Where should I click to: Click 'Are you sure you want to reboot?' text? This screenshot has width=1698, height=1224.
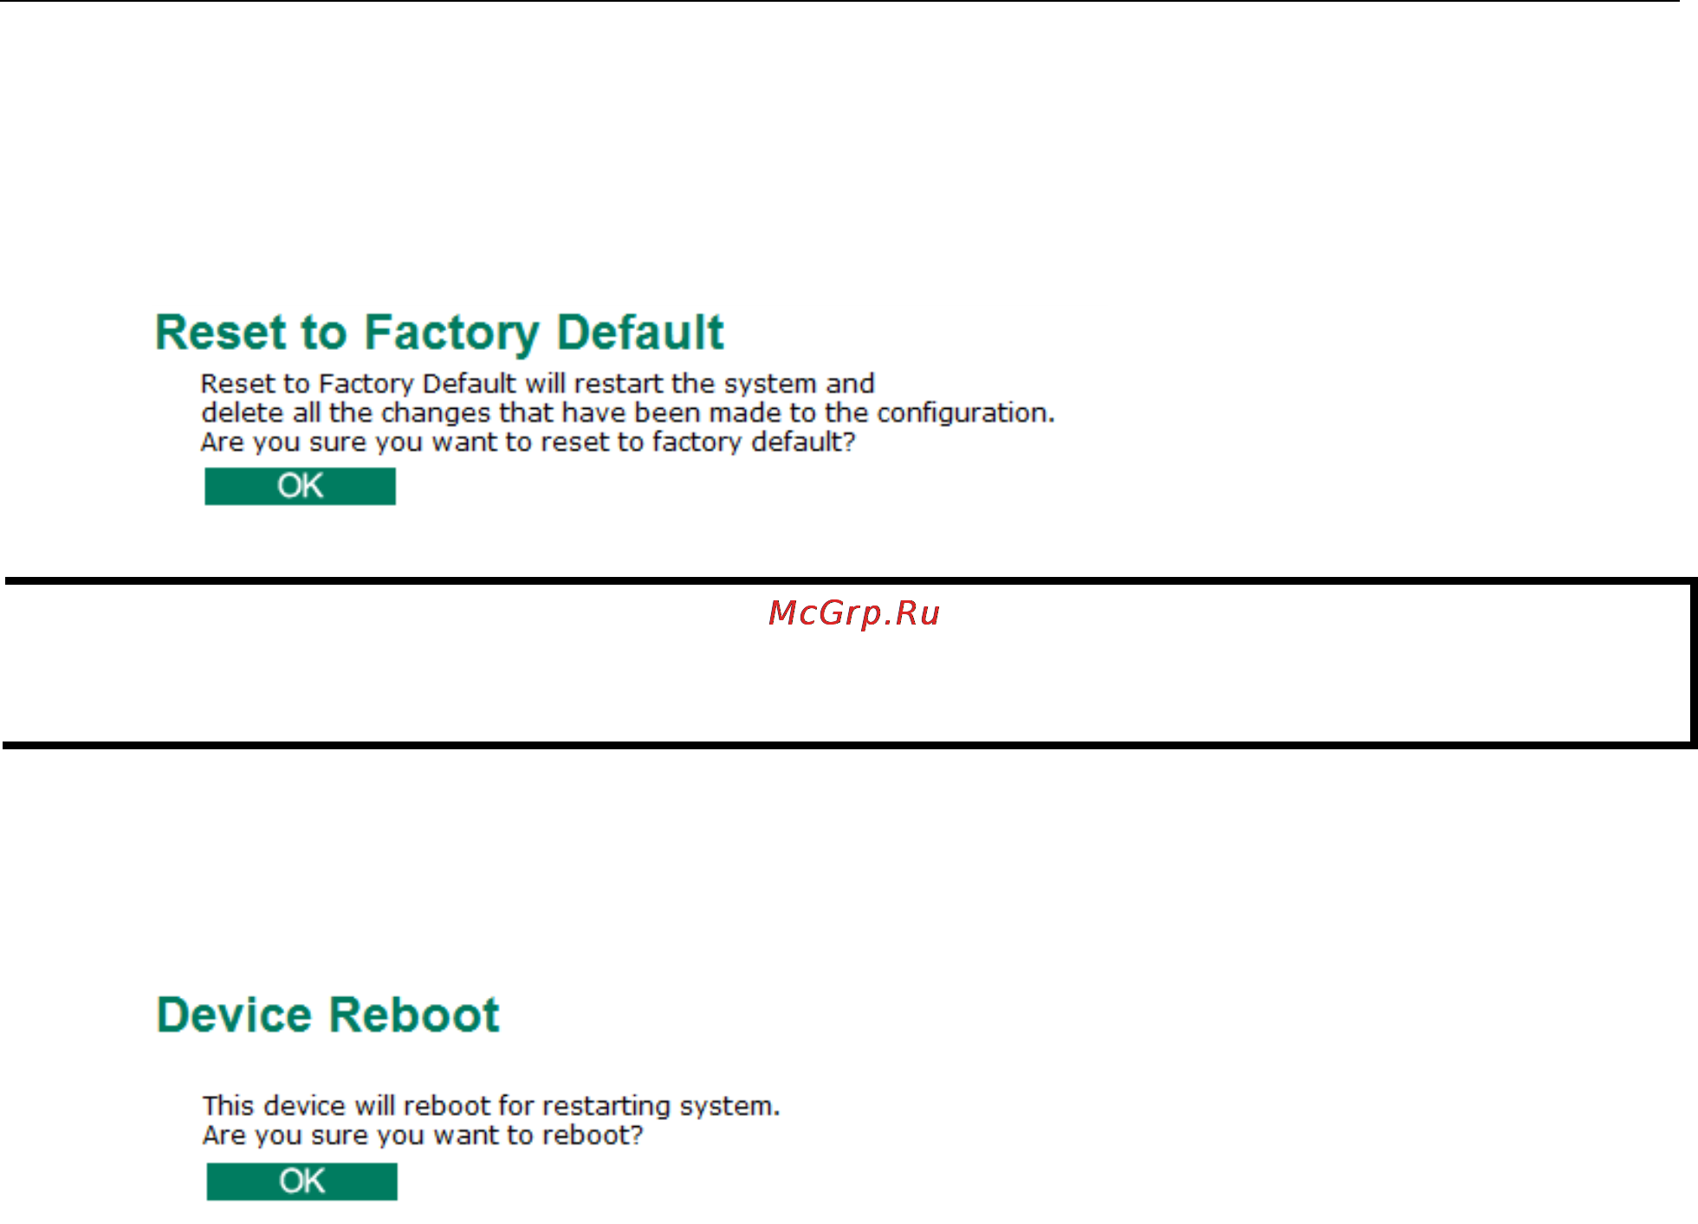(423, 1136)
